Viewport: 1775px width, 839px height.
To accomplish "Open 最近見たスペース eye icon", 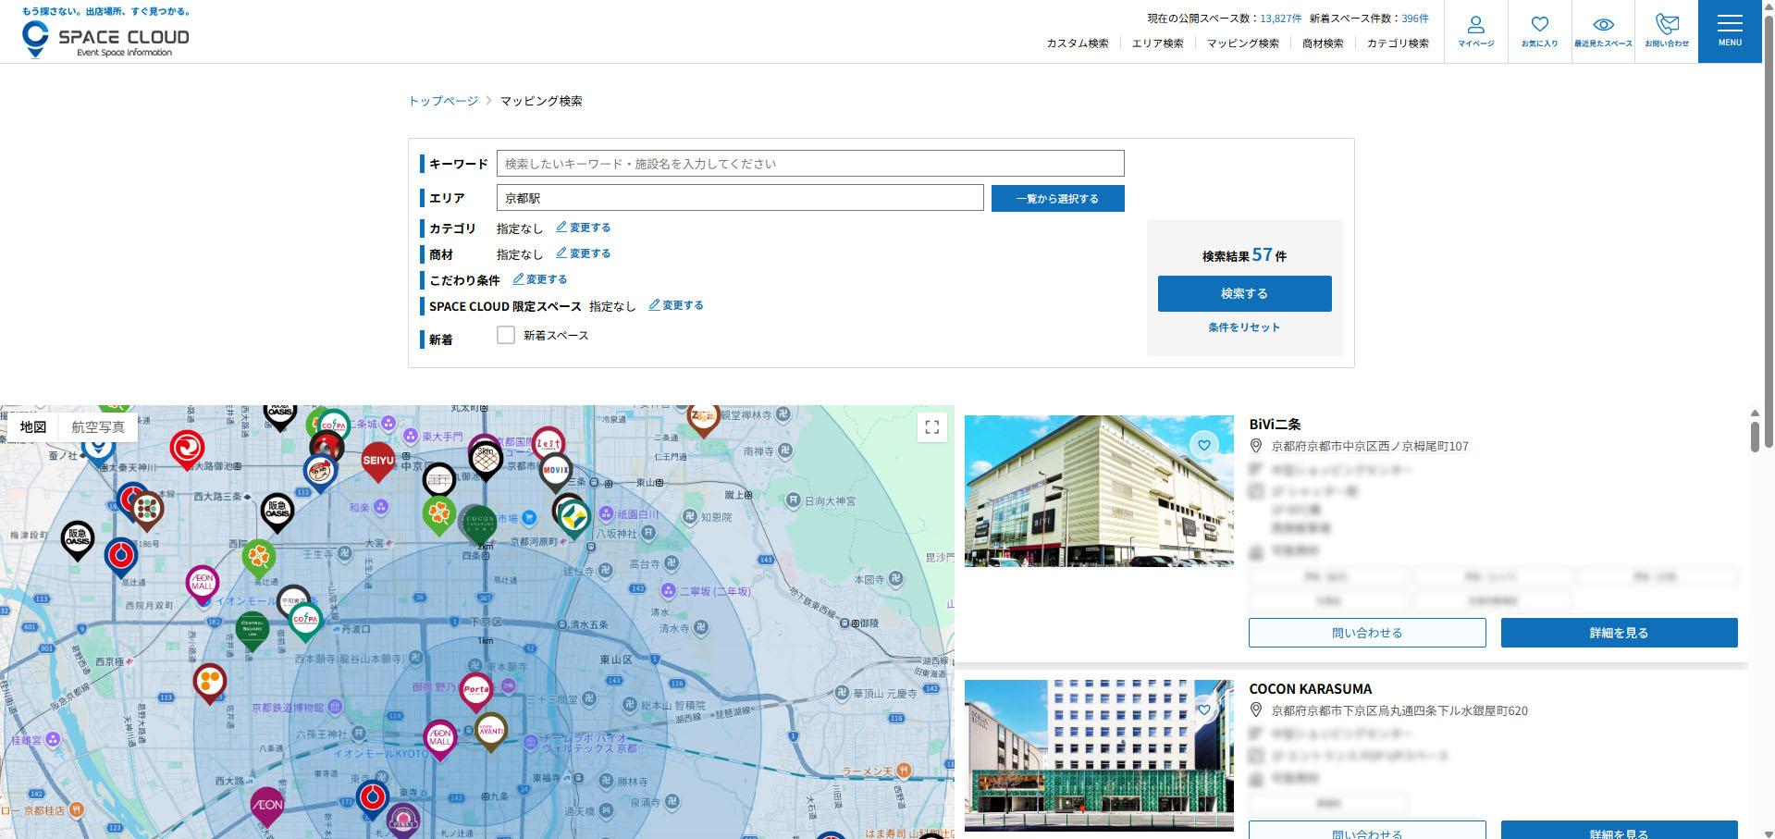I will (1603, 31).
